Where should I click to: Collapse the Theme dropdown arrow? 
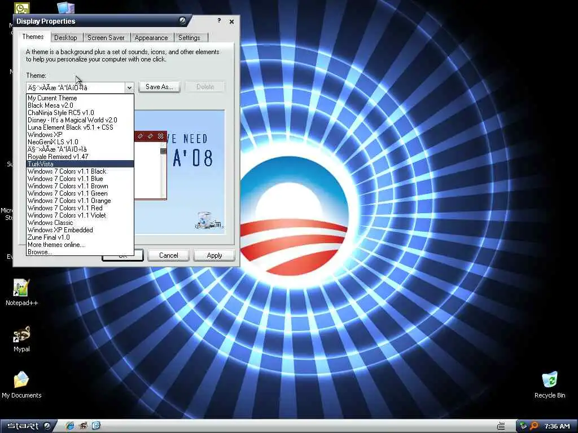click(x=129, y=87)
